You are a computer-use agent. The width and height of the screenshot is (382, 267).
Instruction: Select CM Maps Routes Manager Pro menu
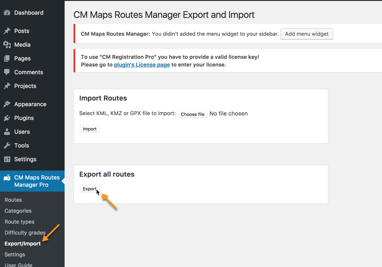click(x=32, y=181)
